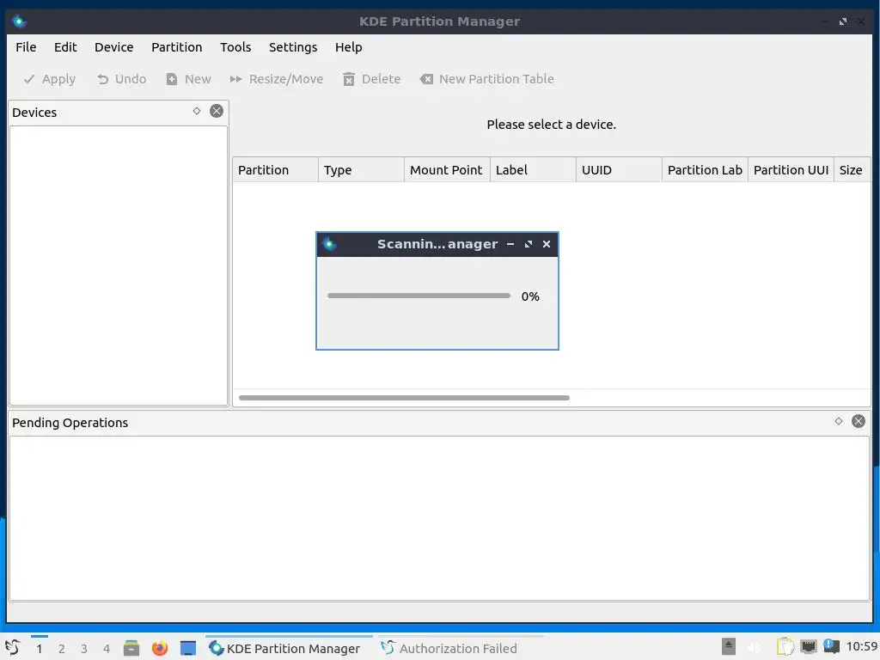Minimize the Scanning dialog
This screenshot has height=660, width=880.
[x=510, y=244]
